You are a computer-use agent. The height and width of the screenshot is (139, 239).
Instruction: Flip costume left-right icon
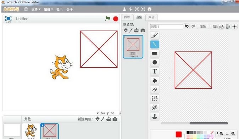(x=221, y=27)
